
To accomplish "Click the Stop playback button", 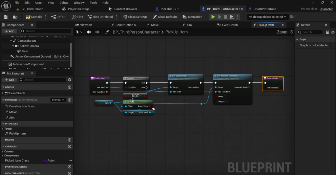I will (225, 17).
